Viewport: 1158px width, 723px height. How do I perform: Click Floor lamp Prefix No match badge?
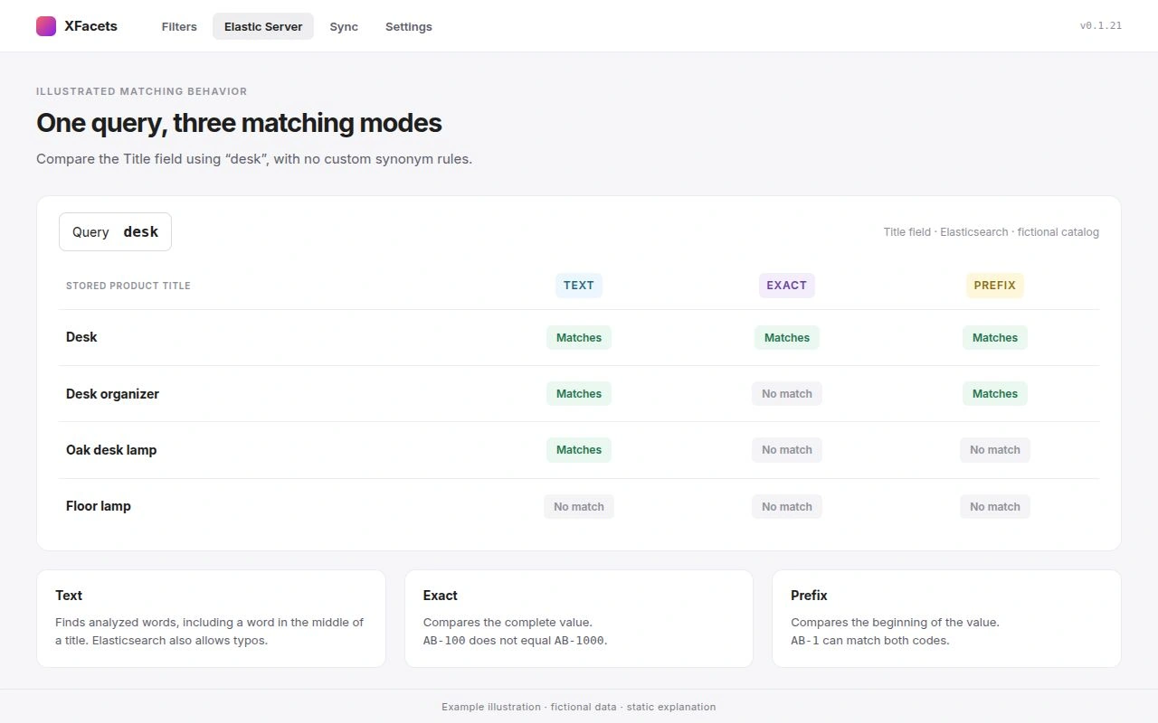pos(995,507)
